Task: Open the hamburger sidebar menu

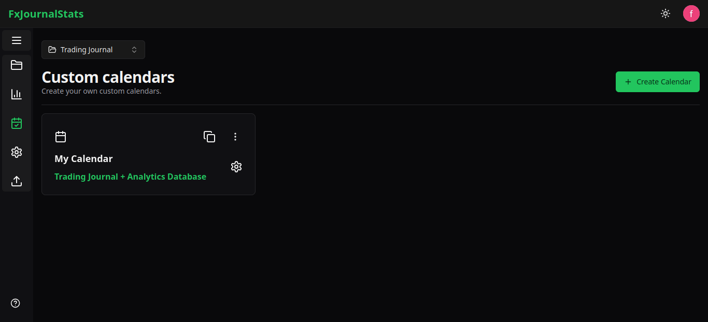Action: click(17, 40)
